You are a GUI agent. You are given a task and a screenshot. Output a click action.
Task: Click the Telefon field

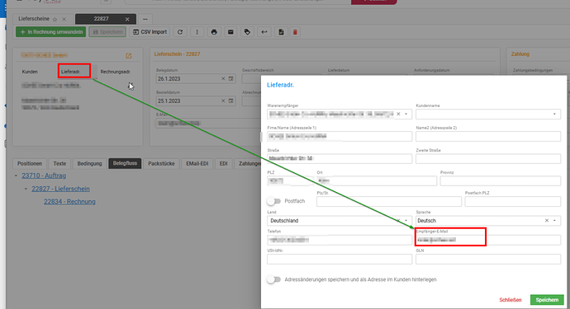coord(340,240)
